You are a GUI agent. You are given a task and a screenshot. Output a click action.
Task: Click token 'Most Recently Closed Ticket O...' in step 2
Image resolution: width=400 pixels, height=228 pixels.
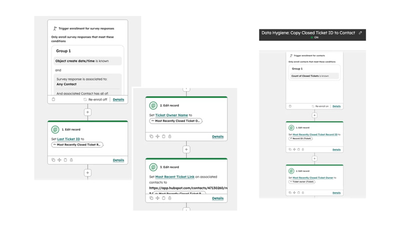(x=175, y=121)
